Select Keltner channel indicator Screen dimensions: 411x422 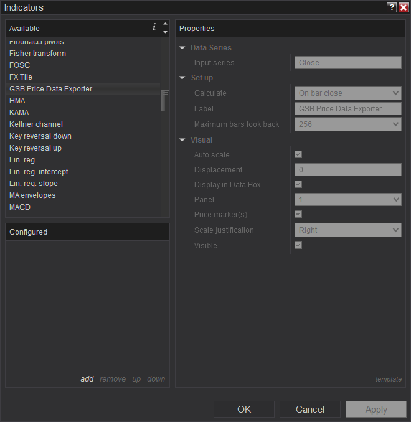point(36,124)
